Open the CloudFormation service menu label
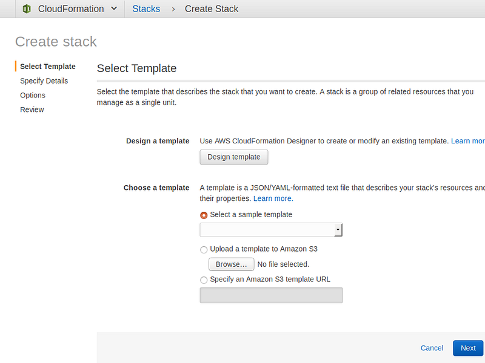Viewport: 485px width, 363px height. (x=71, y=9)
